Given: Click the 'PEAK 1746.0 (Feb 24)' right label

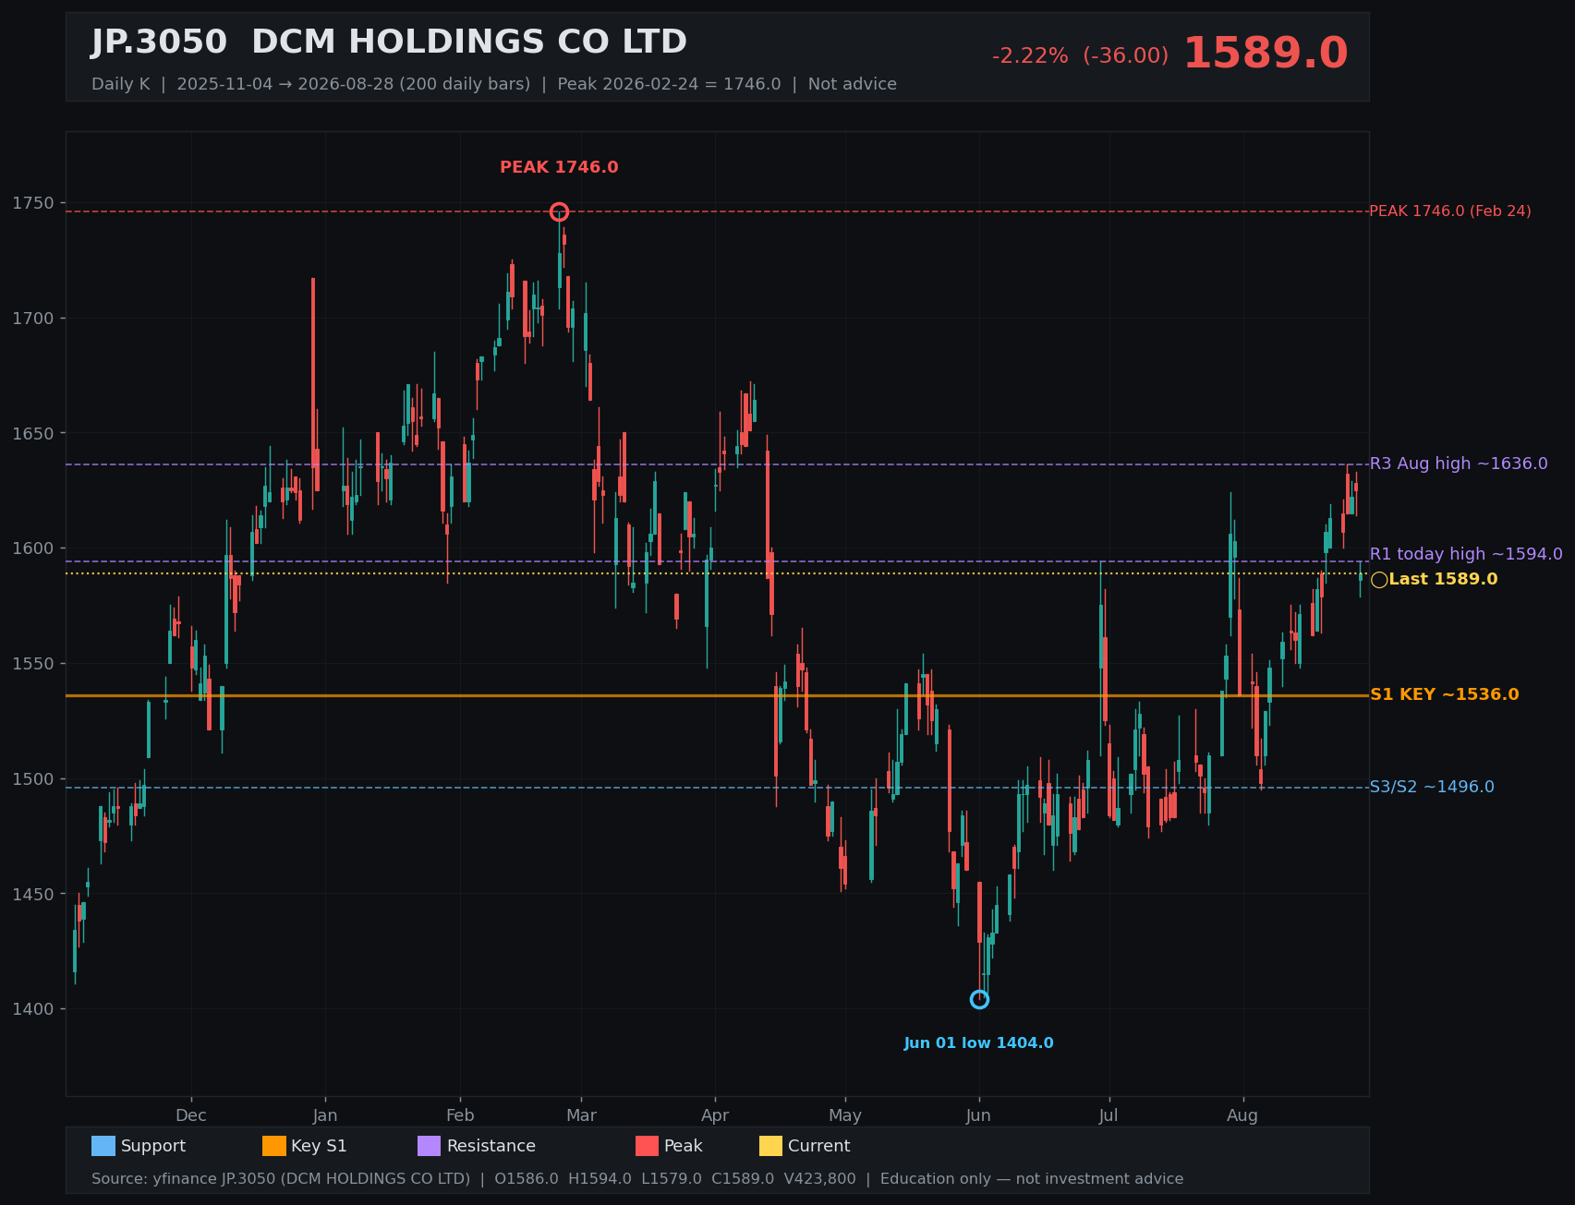Looking at the screenshot, I should [1449, 211].
